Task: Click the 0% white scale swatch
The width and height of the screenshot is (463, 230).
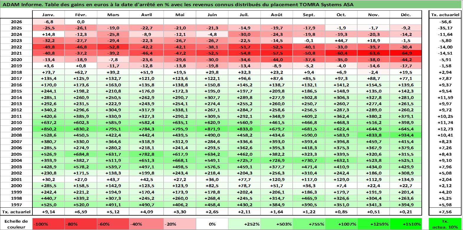Action: 212,224
